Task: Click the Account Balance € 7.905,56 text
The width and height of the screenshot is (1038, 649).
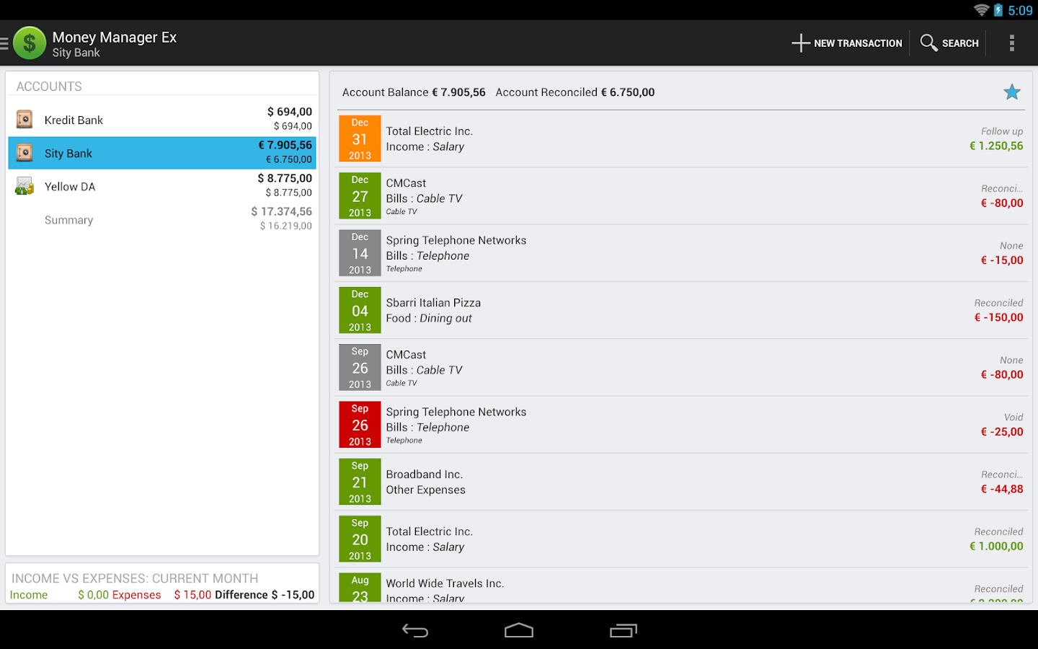Action: [414, 92]
